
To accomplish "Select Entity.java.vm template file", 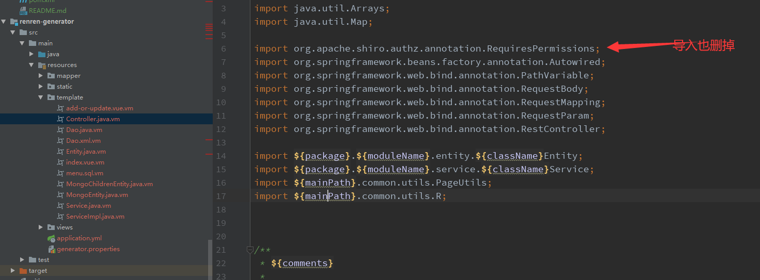I will [x=86, y=152].
